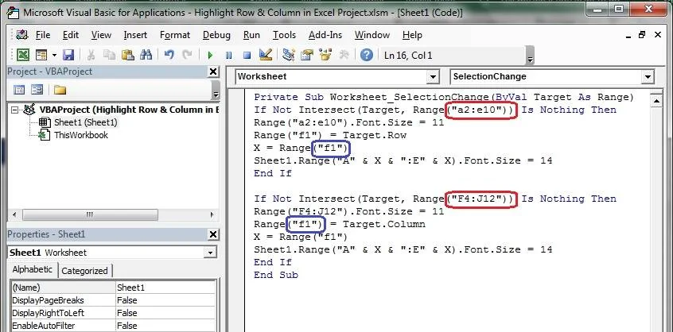This screenshot has height=332, width=673.
Task: Expand the Sheet1 Worksheet properties dropdown
Action: point(210,253)
